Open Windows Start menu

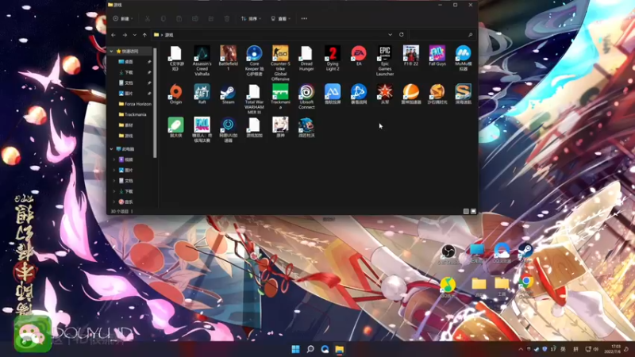(295, 349)
